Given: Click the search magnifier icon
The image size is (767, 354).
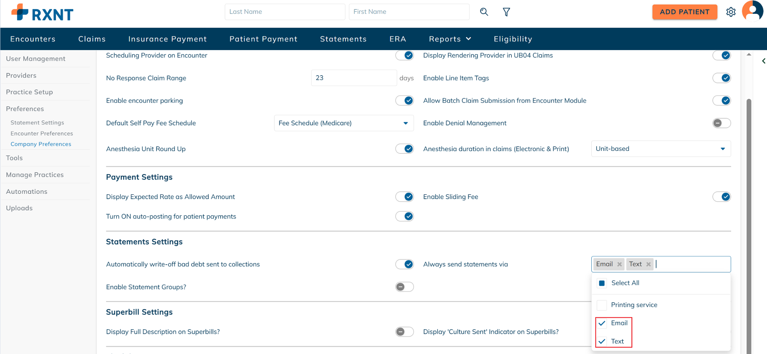Looking at the screenshot, I should [x=484, y=12].
